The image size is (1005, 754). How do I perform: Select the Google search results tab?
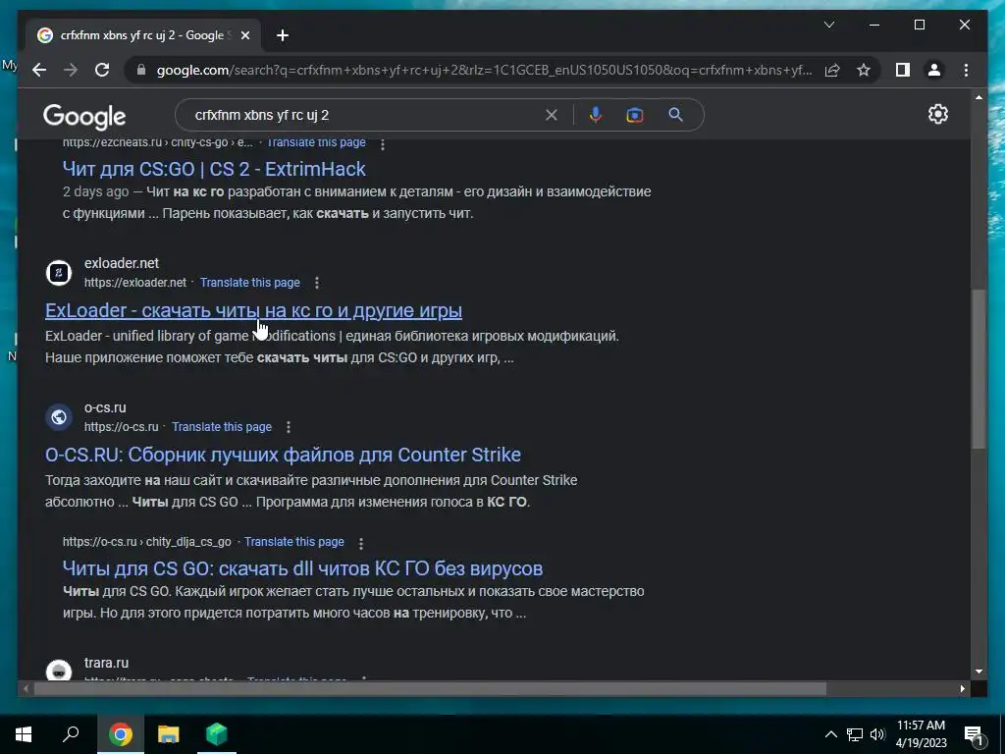(x=142, y=35)
